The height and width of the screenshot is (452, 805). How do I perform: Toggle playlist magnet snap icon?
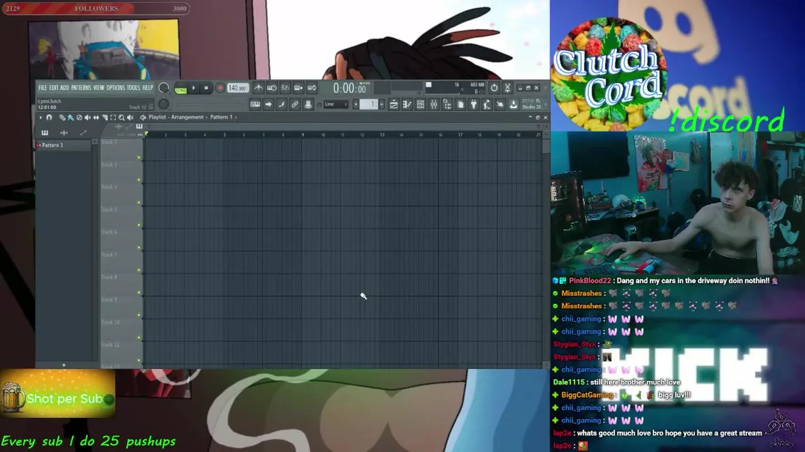point(49,117)
